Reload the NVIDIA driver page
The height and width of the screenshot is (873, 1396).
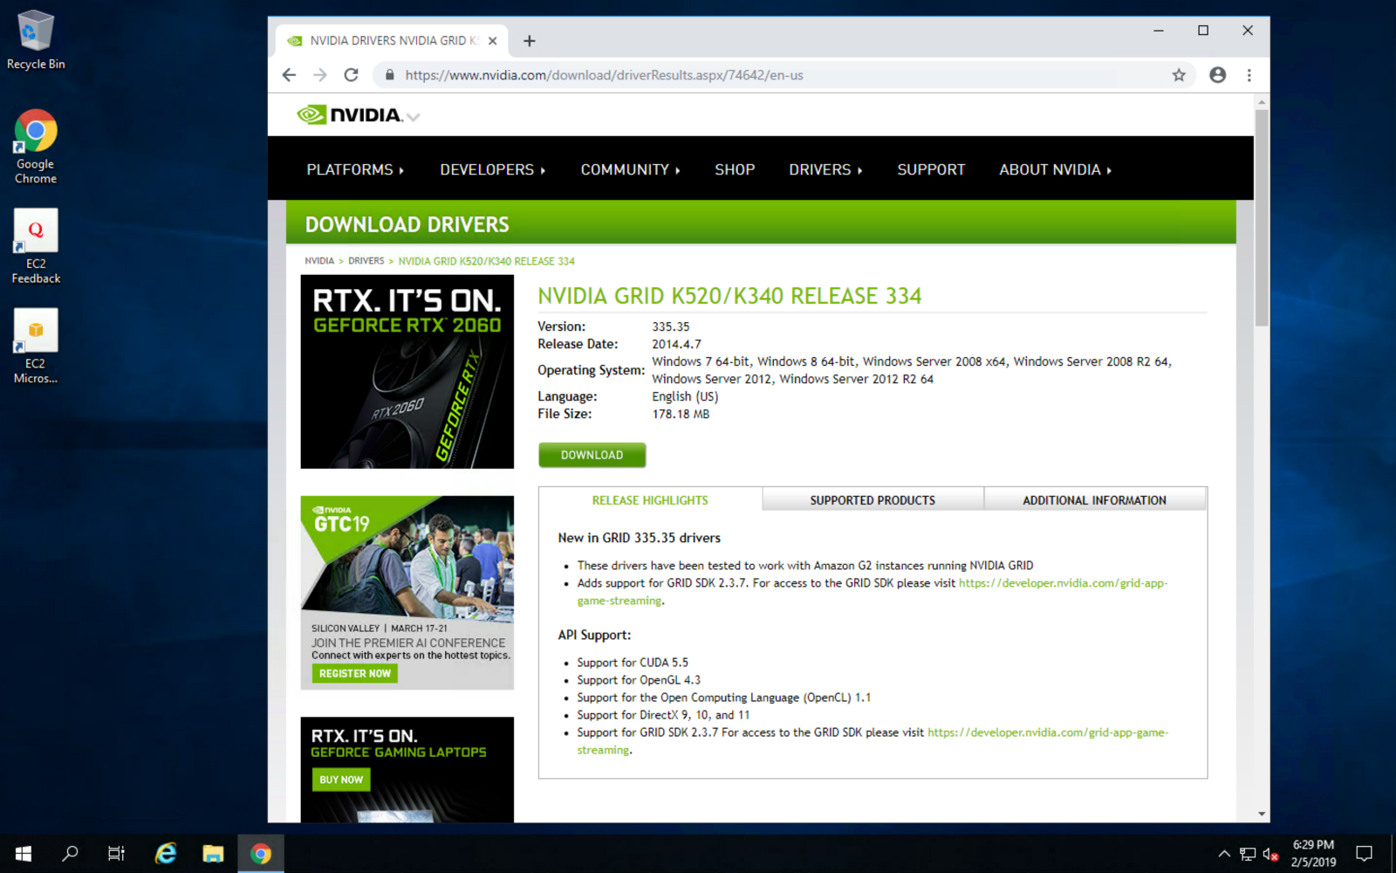(x=351, y=75)
